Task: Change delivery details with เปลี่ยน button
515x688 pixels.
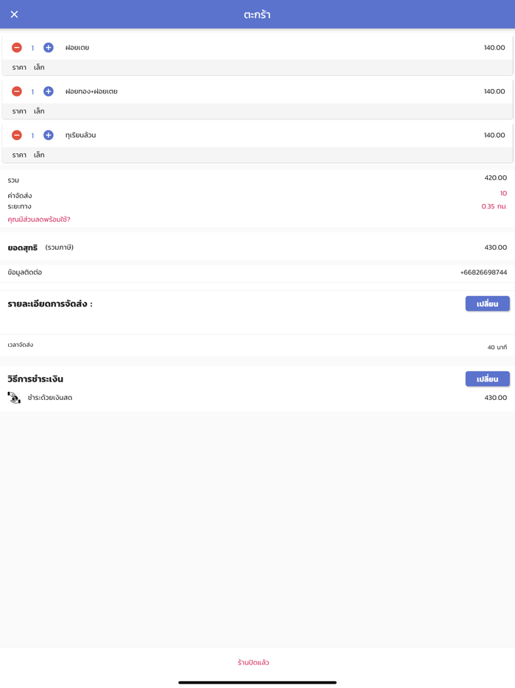Action: 487,303
